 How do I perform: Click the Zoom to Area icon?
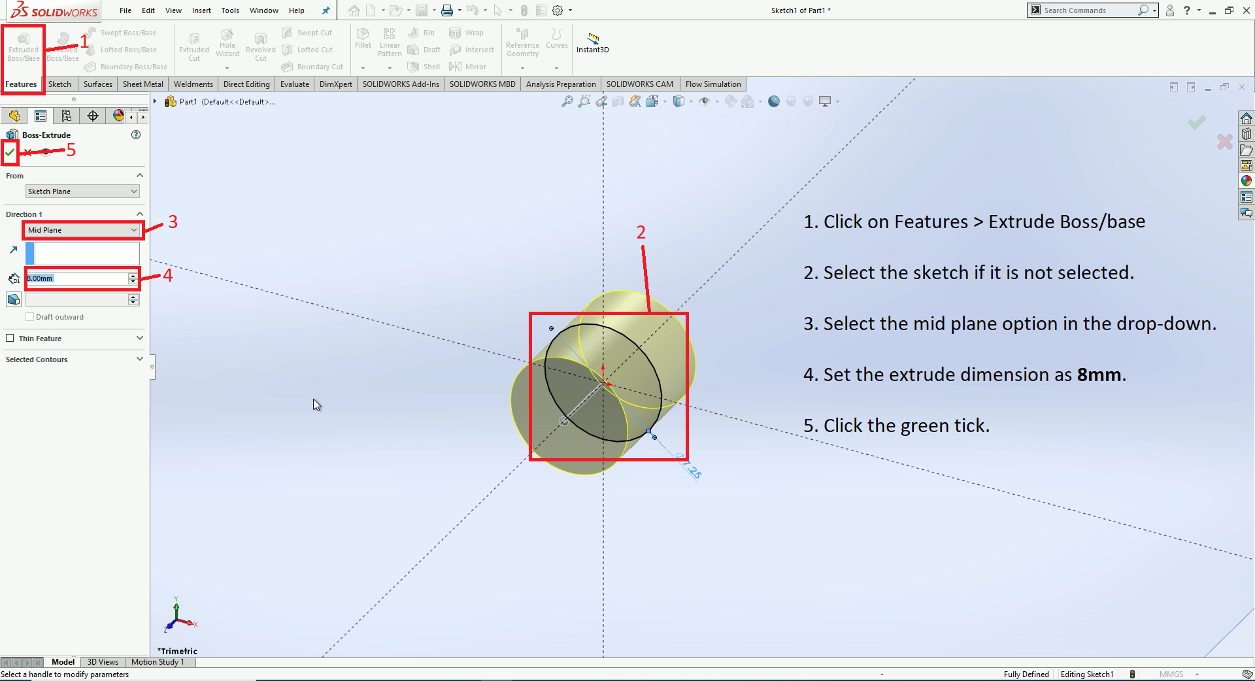[x=584, y=101]
